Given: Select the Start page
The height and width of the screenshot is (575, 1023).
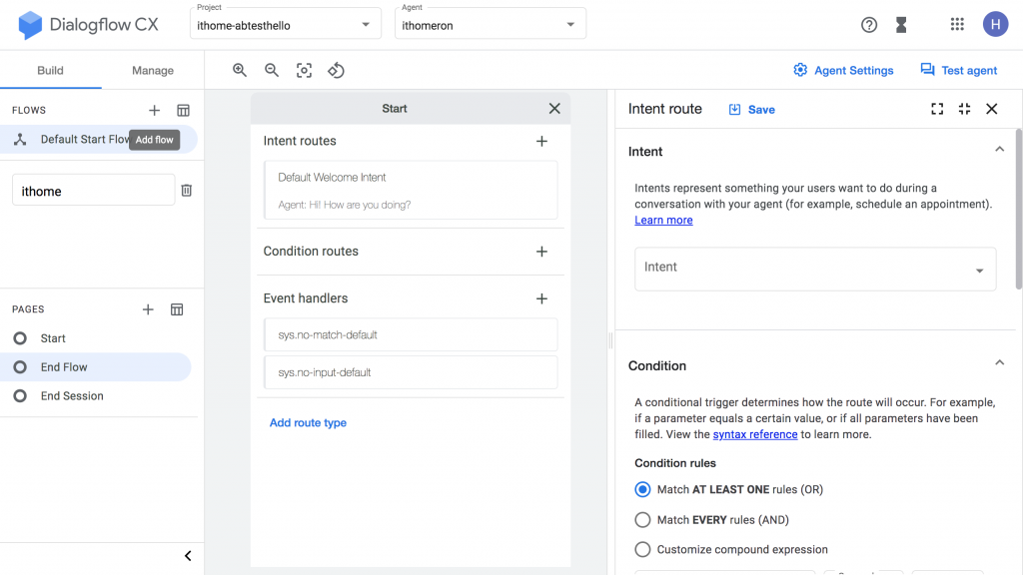Looking at the screenshot, I should (96, 338).
